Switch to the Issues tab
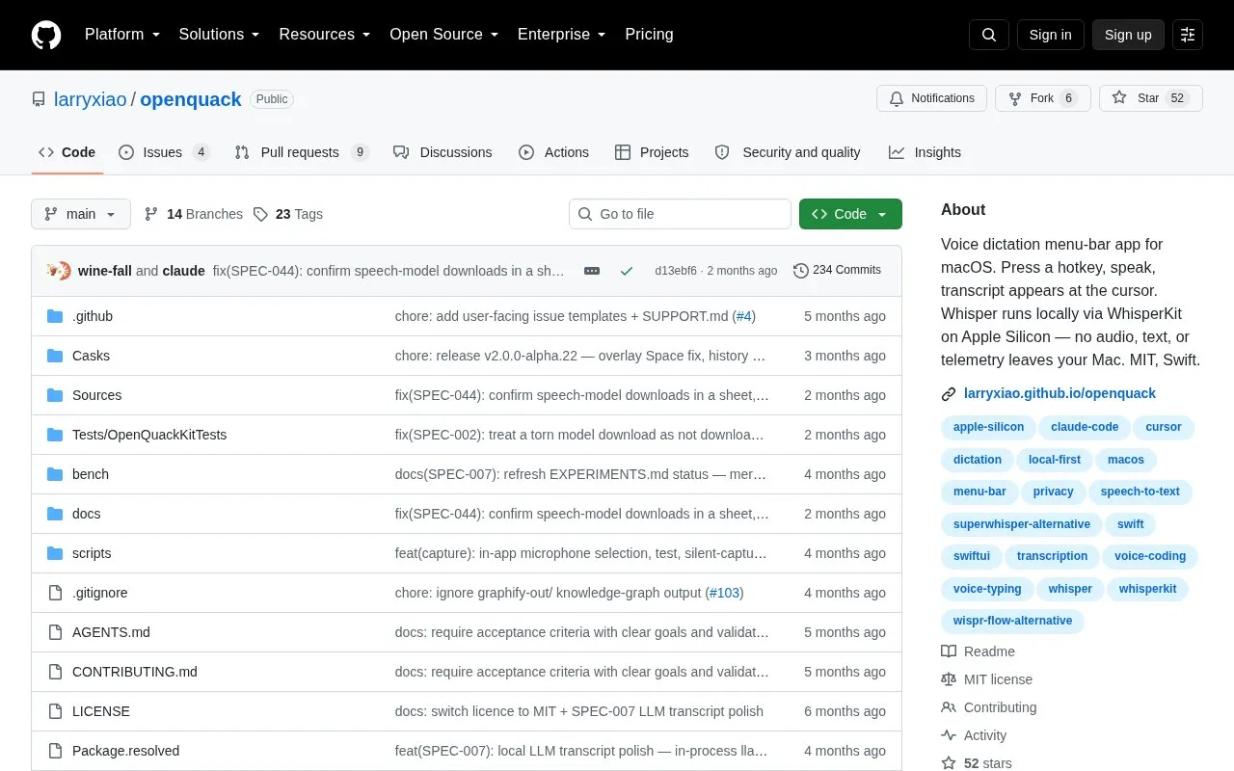 (x=164, y=152)
